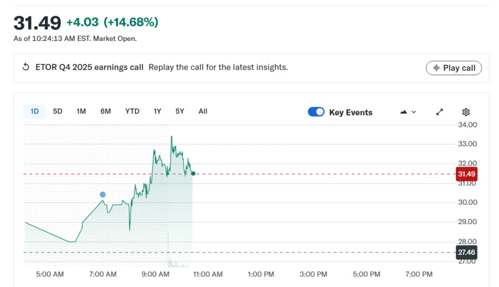Click the current price dot on the chart line
Image resolution: width=499 pixels, height=287 pixels.
(x=193, y=173)
